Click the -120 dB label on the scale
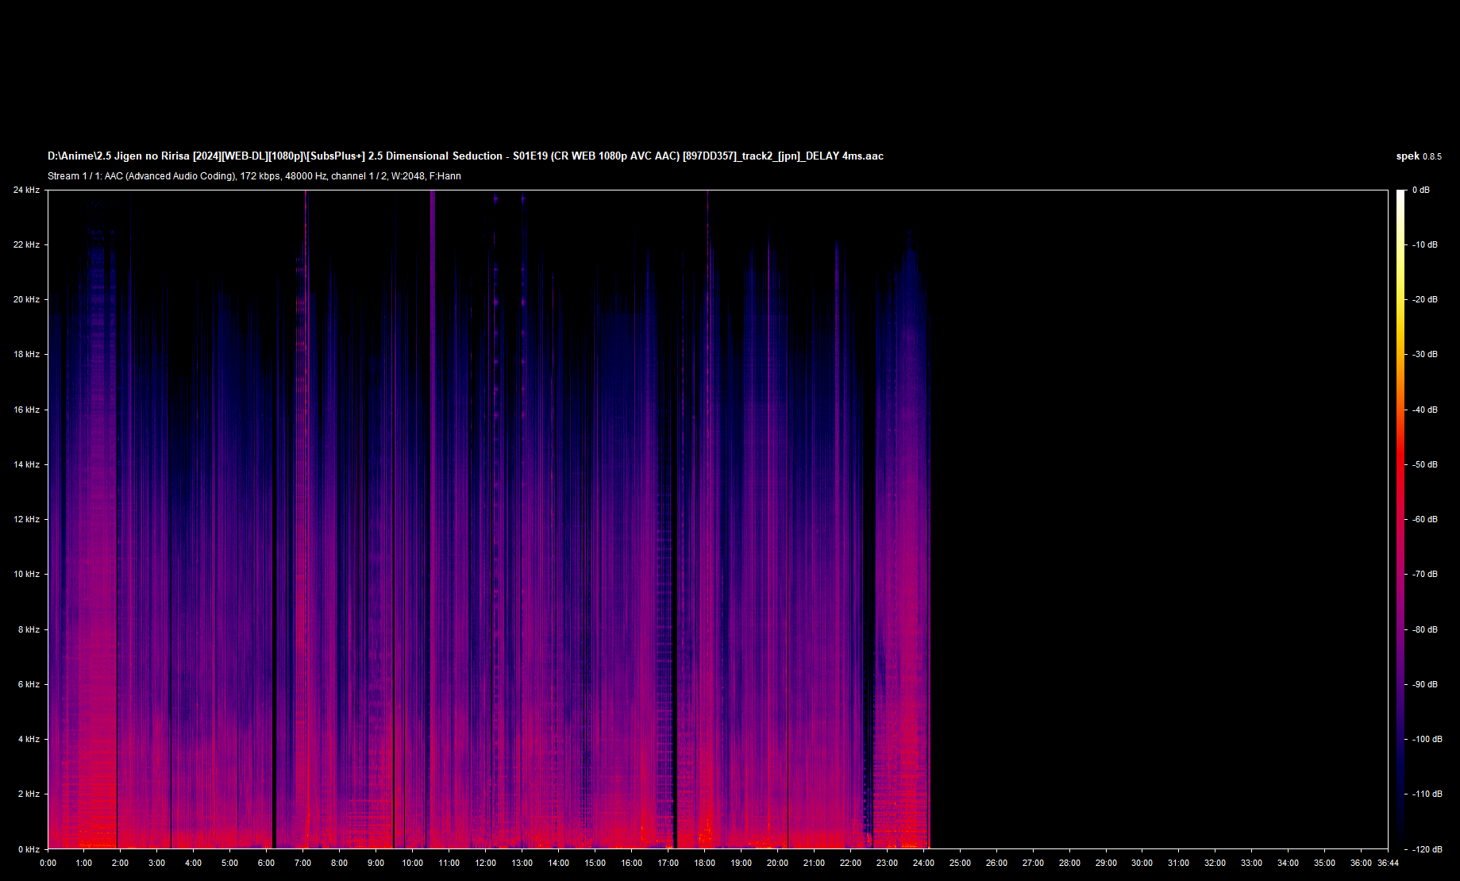The image size is (1460, 881). (x=1427, y=849)
